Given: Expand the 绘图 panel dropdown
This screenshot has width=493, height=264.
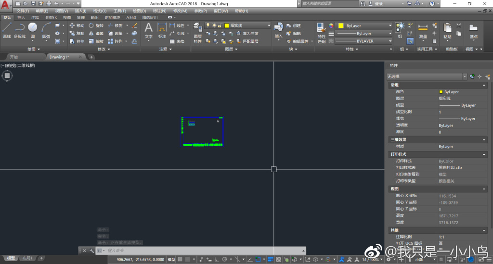Looking at the screenshot, I should [x=34, y=49].
